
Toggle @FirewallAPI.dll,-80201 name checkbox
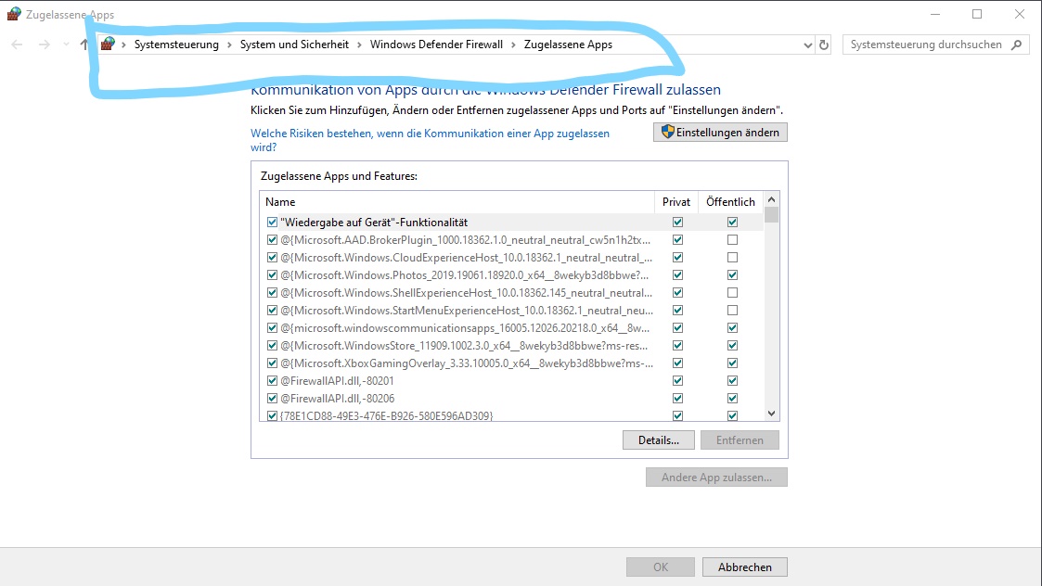pyautogui.click(x=272, y=381)
